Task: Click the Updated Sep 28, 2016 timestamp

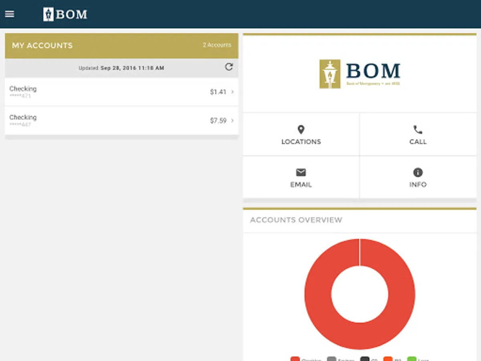Action: (121, 68)
